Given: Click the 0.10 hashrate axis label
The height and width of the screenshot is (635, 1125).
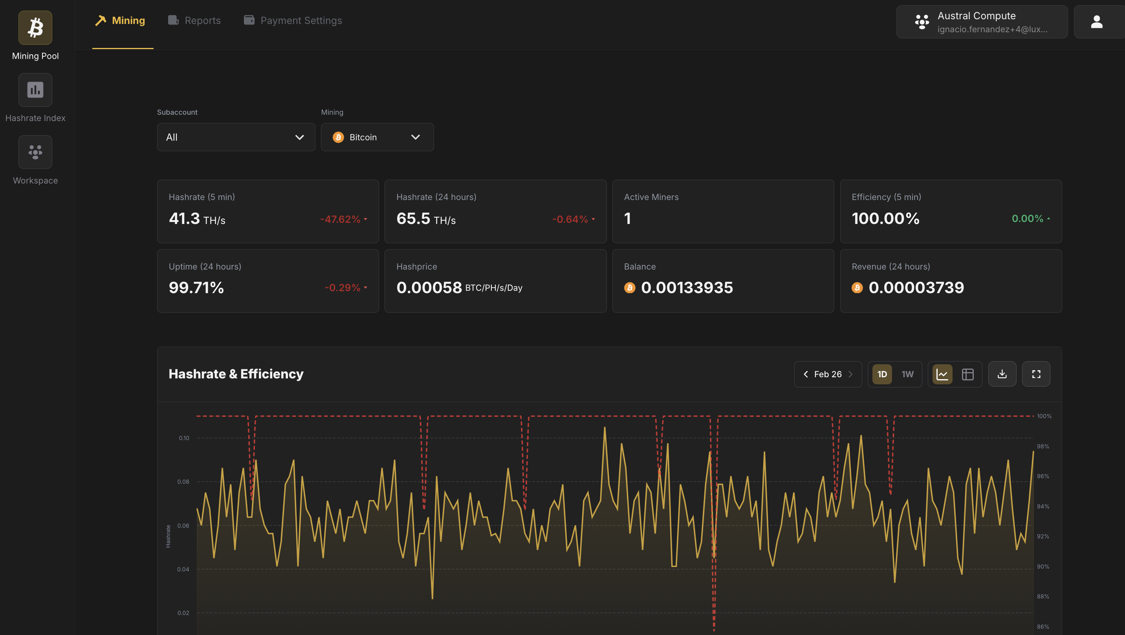Looking at the screenshot, I should 184,438.
